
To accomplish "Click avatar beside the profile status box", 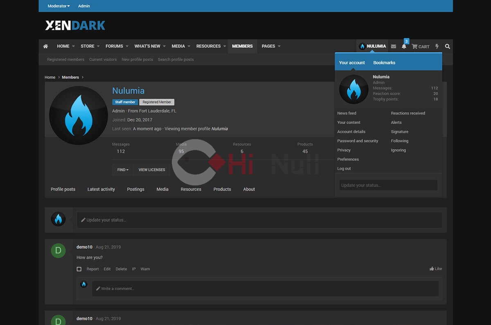I will pyautogui.click(x=58, y=219).
